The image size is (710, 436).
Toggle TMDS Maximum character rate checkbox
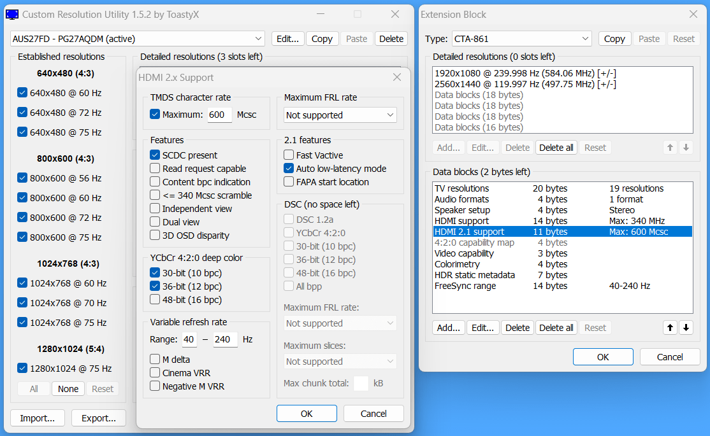click(155, 115)
